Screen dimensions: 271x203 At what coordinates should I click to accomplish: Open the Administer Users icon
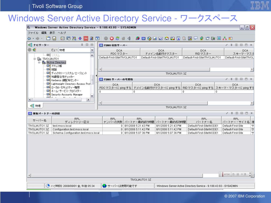pos(92,38)
